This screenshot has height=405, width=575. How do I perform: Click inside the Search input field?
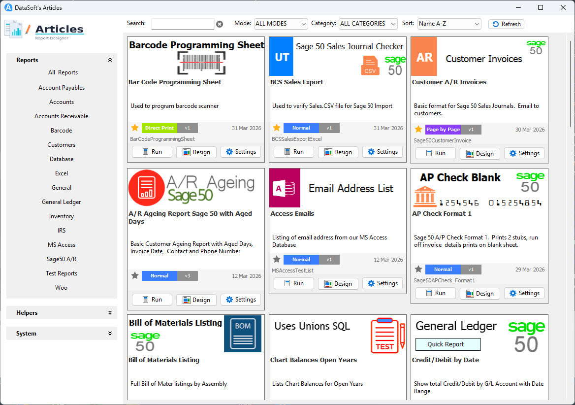tap(182, 24)
